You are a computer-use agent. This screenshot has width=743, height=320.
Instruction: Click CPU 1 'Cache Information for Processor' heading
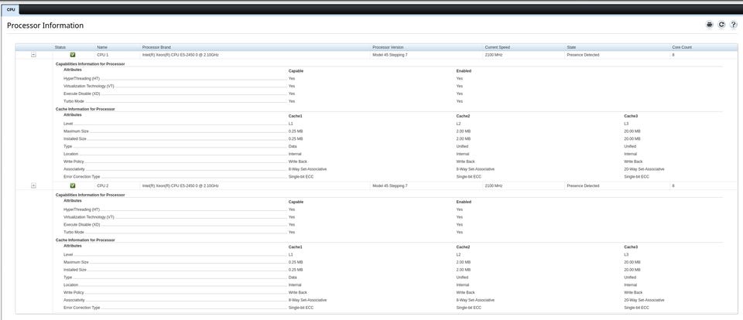(85, 109)
